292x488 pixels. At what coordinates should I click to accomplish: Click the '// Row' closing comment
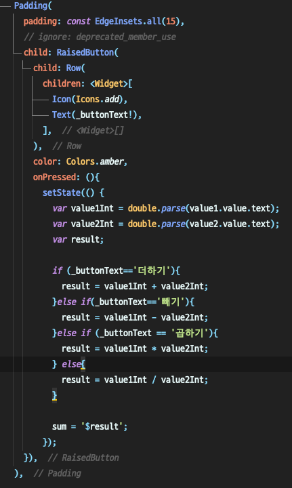(x=67, y=146)
